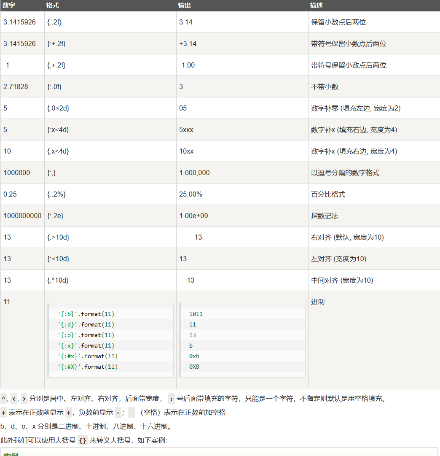Click the number 2.71828

pyautogui.click(x=16, y=86)
